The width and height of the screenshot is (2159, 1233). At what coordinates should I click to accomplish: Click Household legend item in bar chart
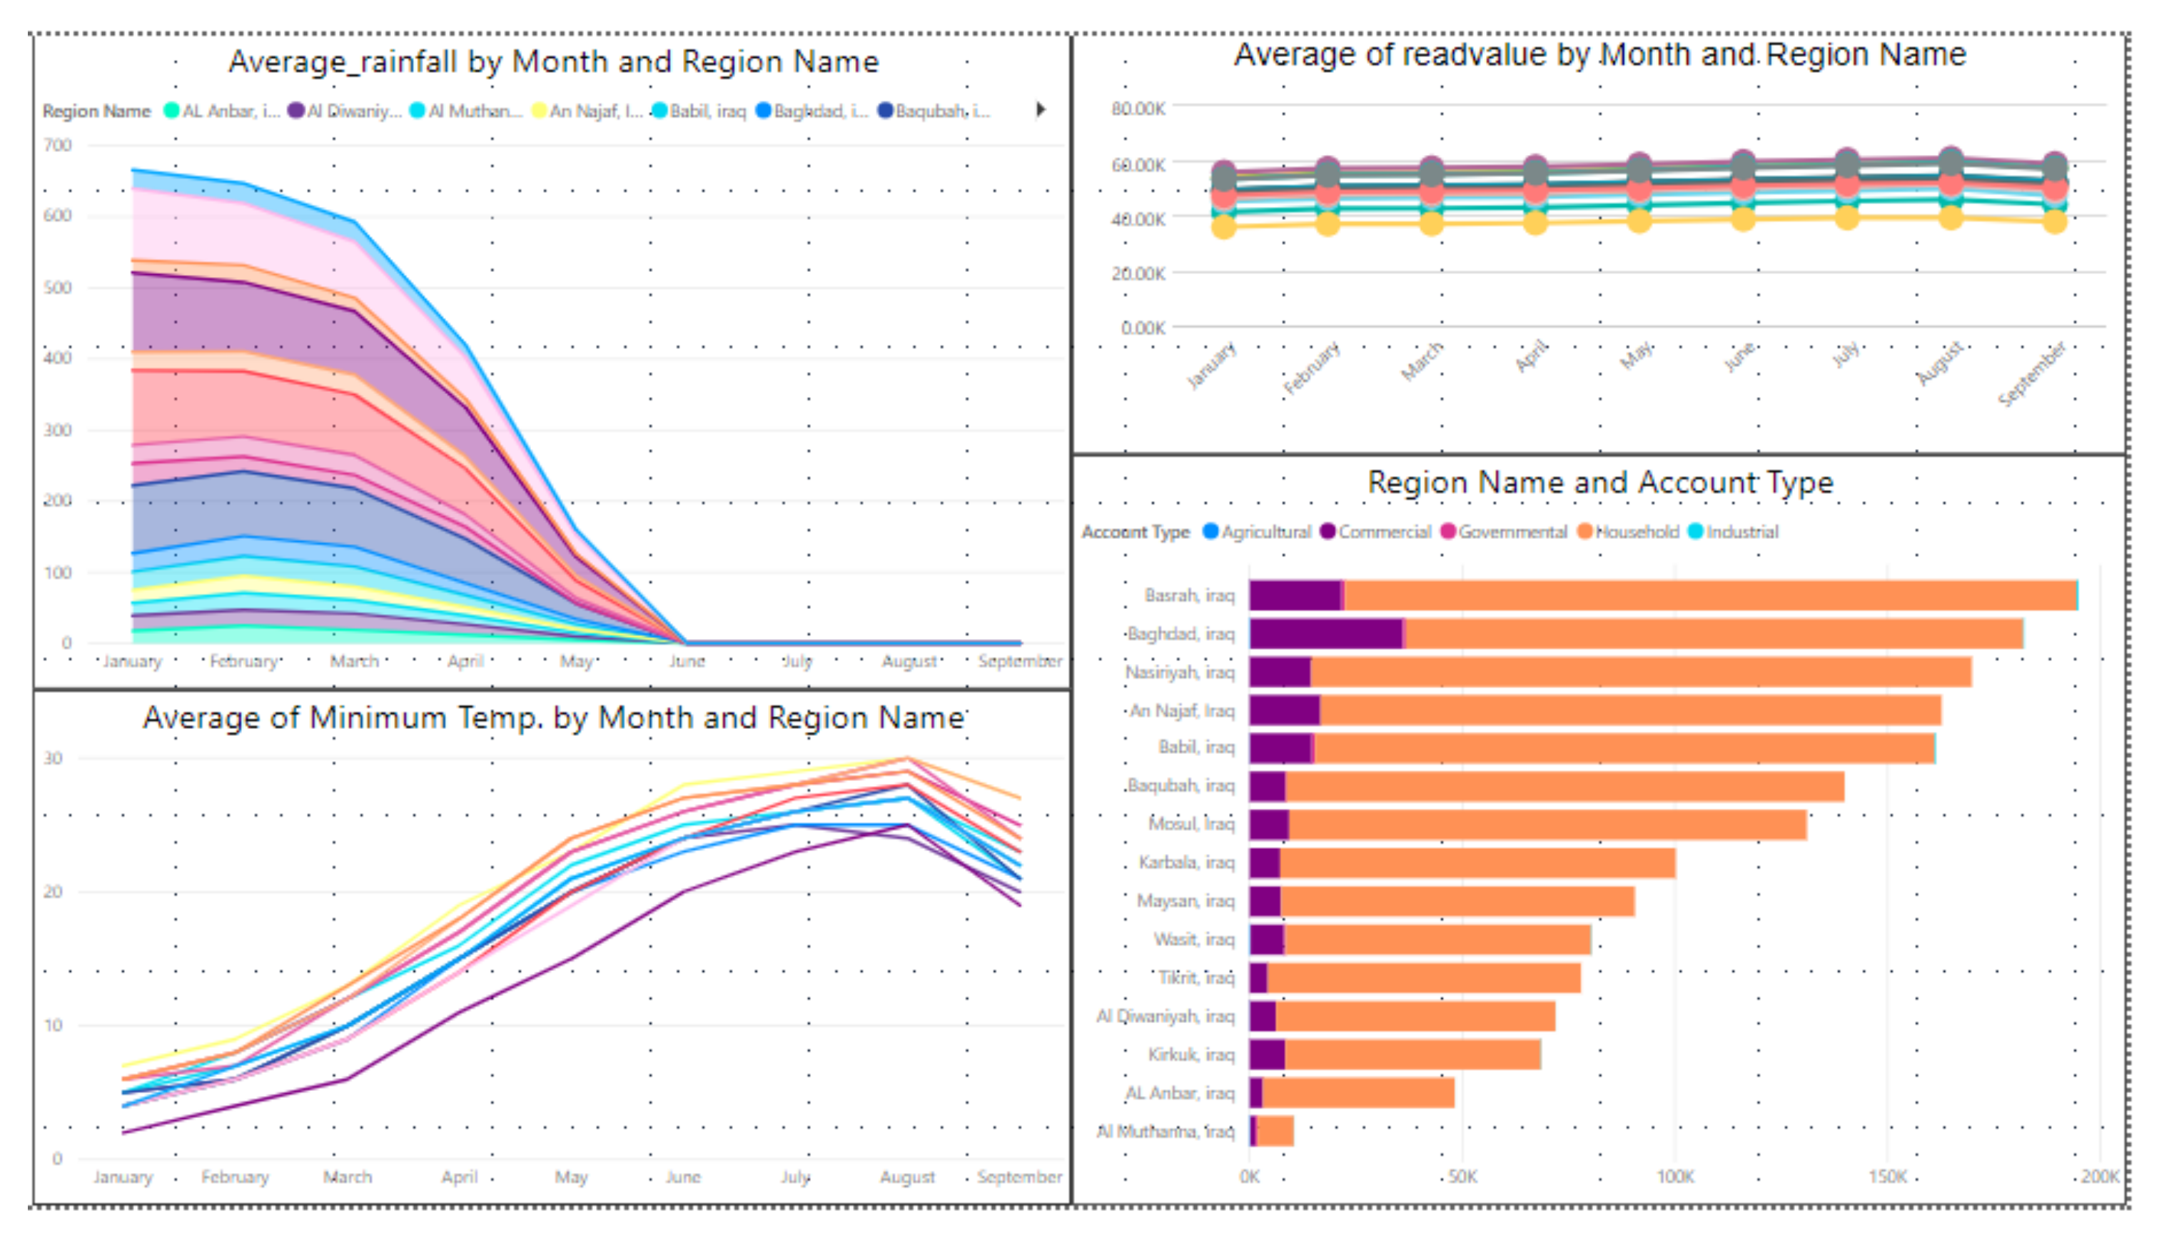click(1635, 532)
